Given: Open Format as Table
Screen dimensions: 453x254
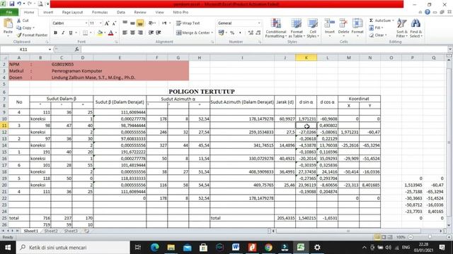Looking at the screenshot, I should pyautogui.click(x=297, y=28).
